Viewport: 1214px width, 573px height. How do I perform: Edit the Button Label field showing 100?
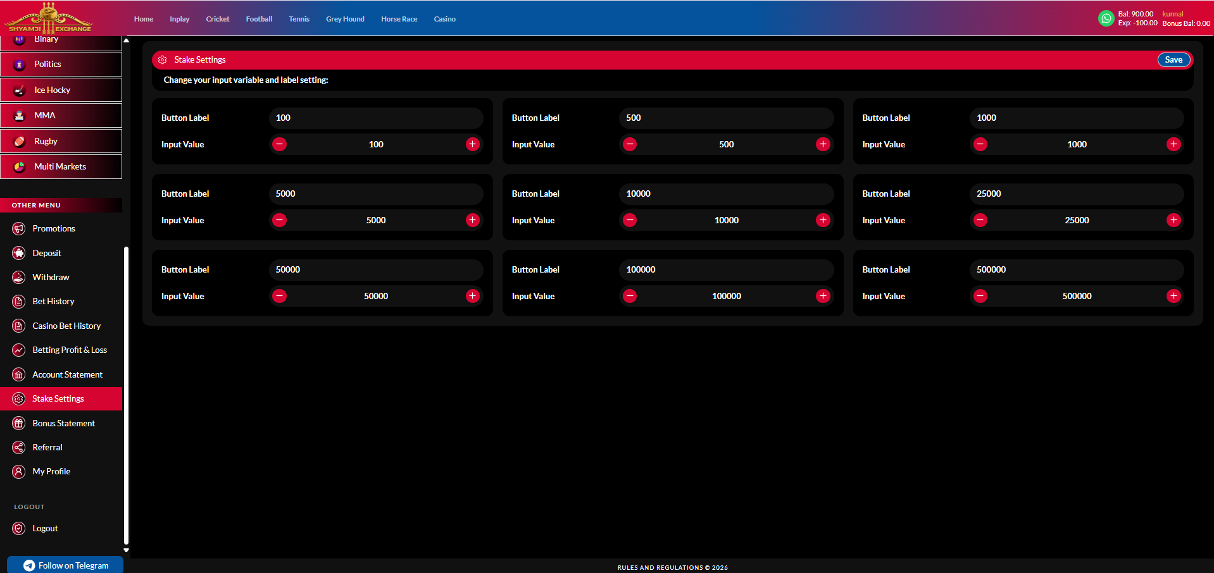point(376,118)
